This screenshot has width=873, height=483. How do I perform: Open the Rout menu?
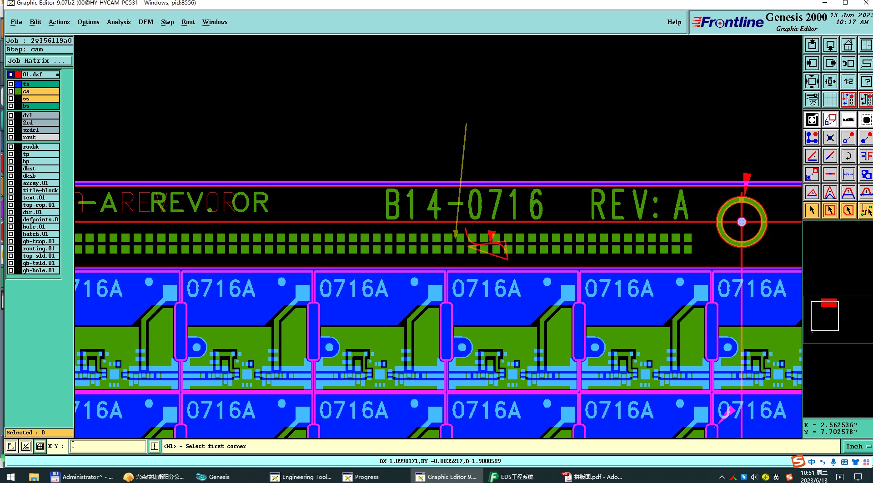pyautogui.click(x=188, y=22)
